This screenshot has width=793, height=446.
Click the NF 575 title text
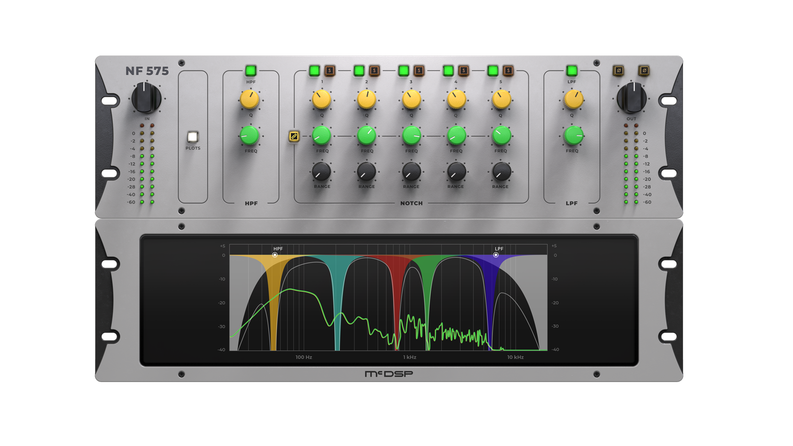click(x=147, y=71)
